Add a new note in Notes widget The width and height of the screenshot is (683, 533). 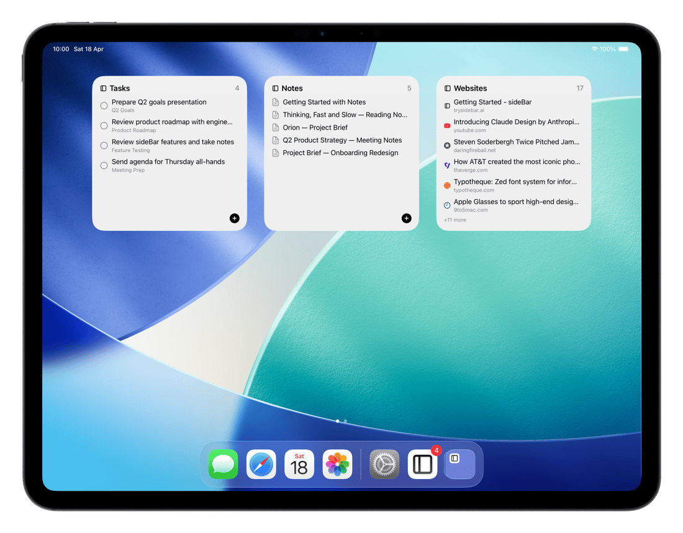407,218
